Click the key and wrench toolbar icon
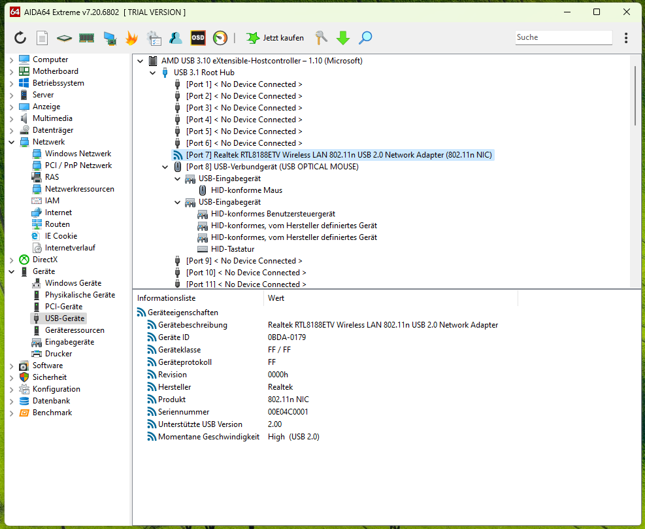645x529 pixels. [x=321, y=38]
